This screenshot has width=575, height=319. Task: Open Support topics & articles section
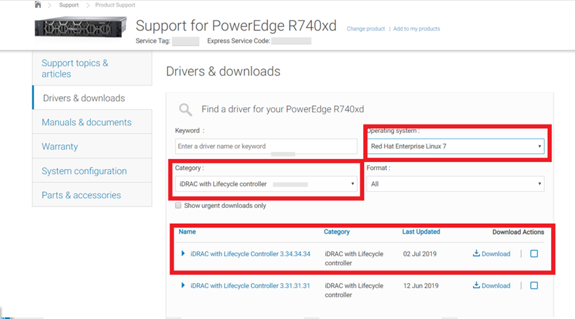tap(92, 68)
